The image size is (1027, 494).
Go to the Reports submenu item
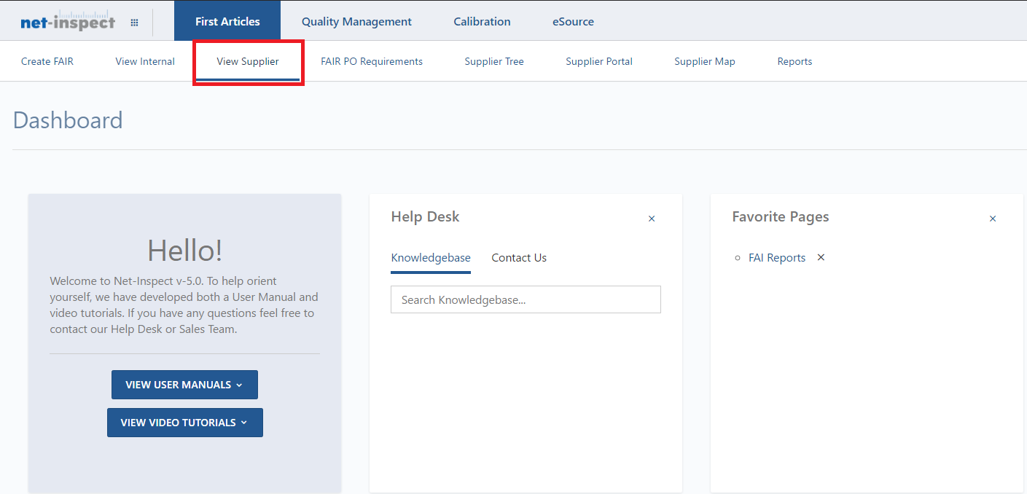click(x=794, y=61)
